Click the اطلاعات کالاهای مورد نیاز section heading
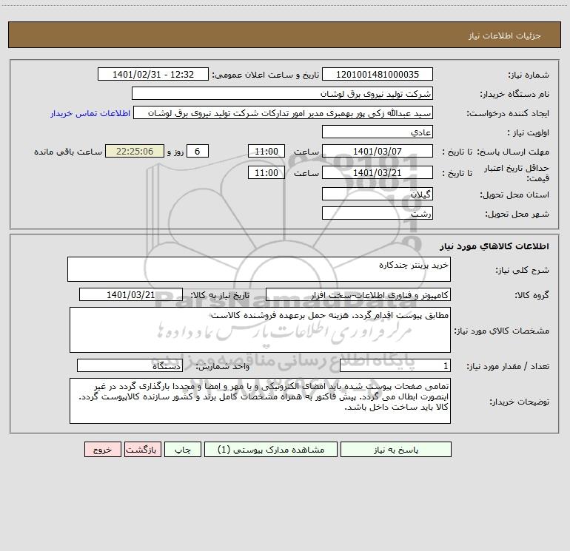Screen dimensions: 570x551 [x=494, y=246]
